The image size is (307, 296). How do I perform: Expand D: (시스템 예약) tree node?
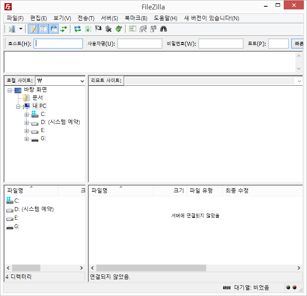(26, 123)
